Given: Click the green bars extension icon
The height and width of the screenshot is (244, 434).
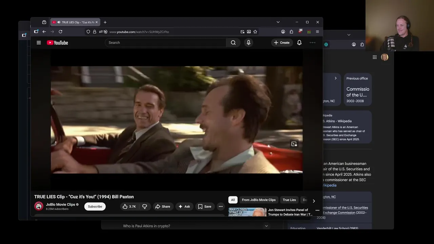Looking at the screenshot, I should pyautogui.click(x=309, y=32).
